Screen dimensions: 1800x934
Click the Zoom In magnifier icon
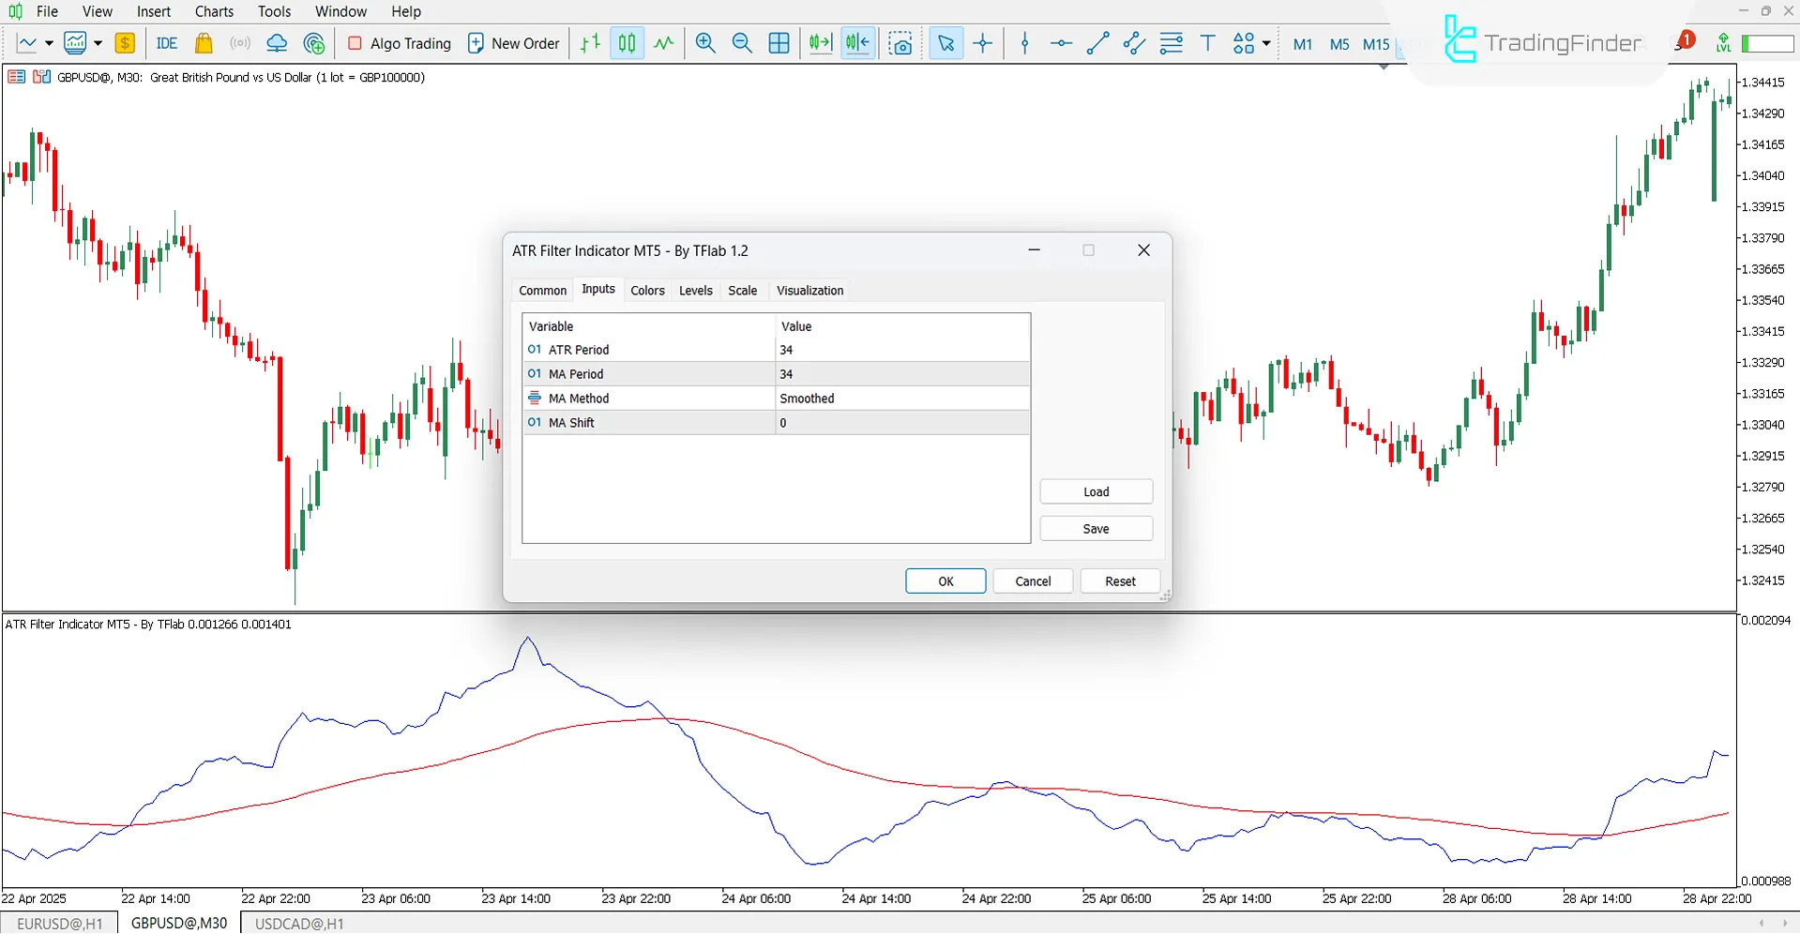point(705,43)
